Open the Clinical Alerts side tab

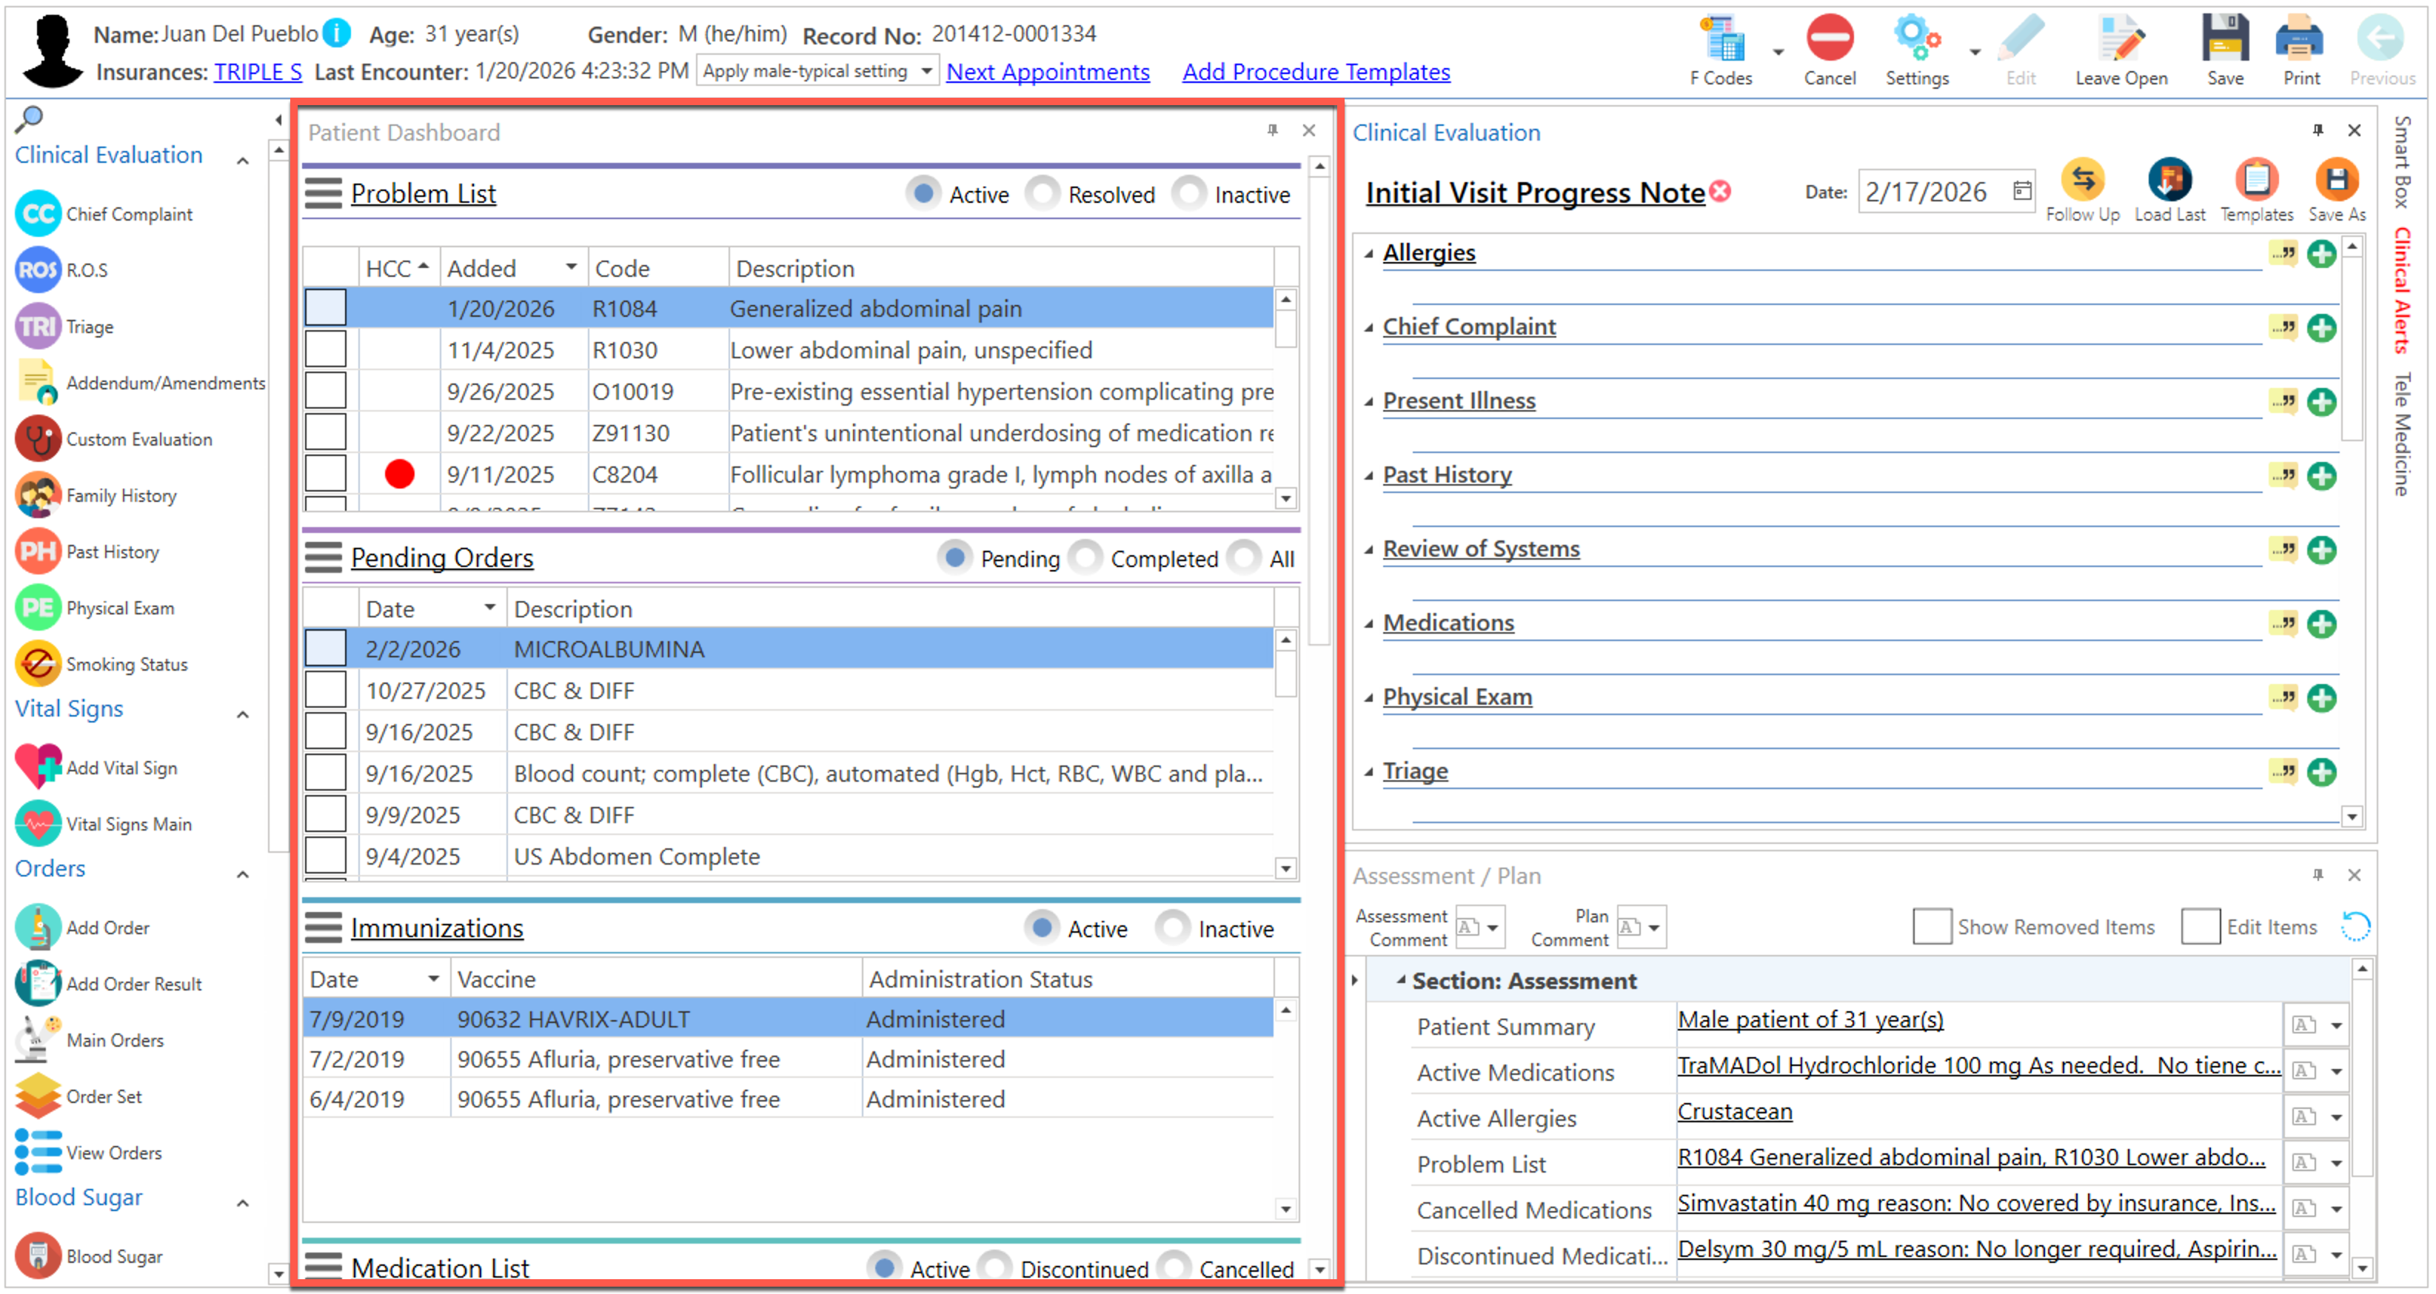(2402, 291)
